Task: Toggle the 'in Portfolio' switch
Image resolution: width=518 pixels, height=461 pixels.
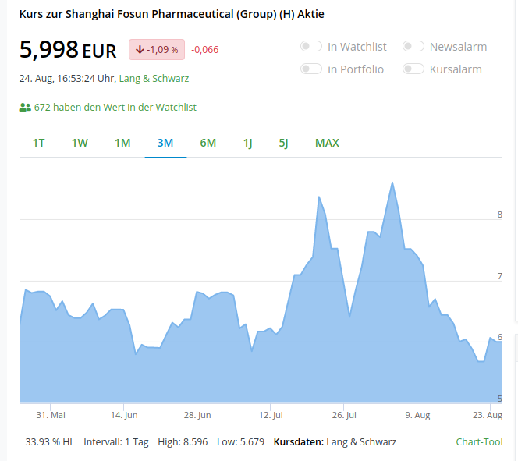Action: [311, 69]
